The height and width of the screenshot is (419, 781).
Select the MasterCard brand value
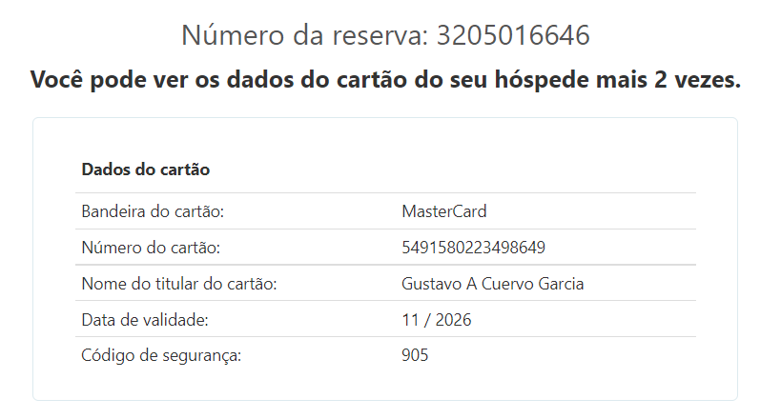(444, 211)
